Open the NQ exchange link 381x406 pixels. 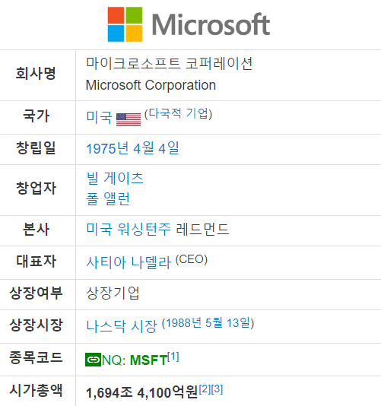(x=114, y=360)
